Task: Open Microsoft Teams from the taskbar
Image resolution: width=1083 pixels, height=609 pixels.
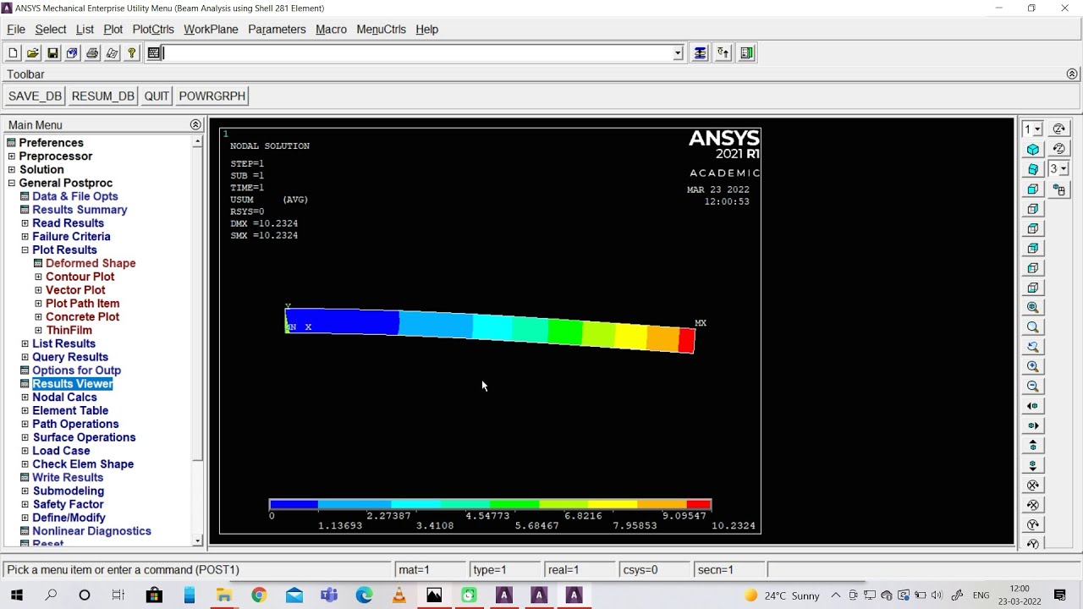Action: pyautogui.click(x=329, y=595)
